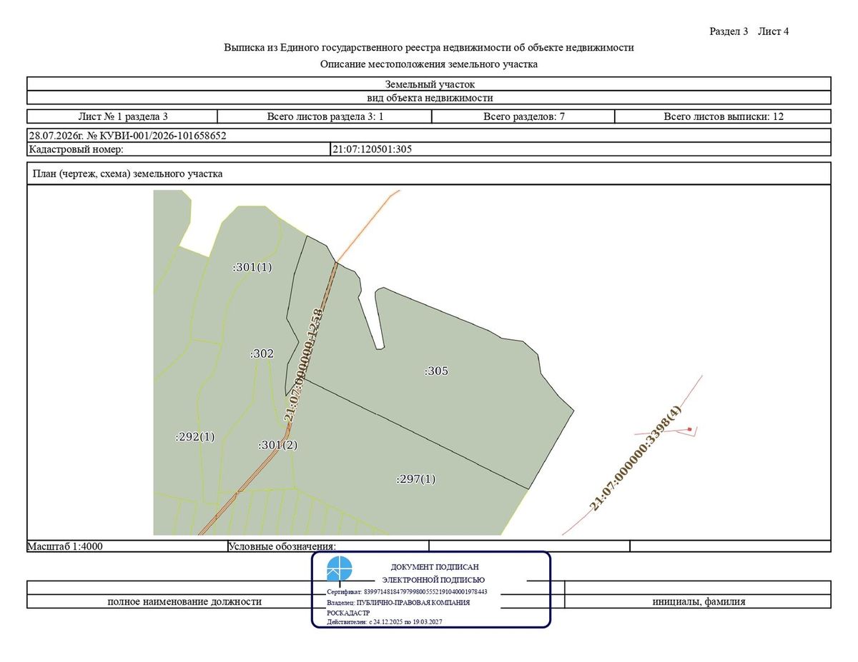Click the "Владелец: ПУБЛИЧНО-ПРАВОВАЯ КОМПАНИЯ" line
The height and width of the screenshot is (662, 858).
click(x=398, y=603)
